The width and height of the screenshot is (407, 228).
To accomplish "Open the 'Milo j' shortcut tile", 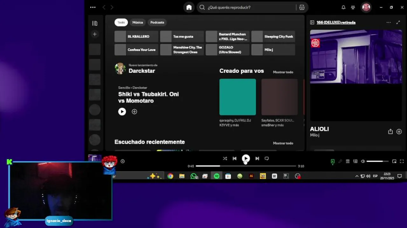I will [x=273, y=50].
